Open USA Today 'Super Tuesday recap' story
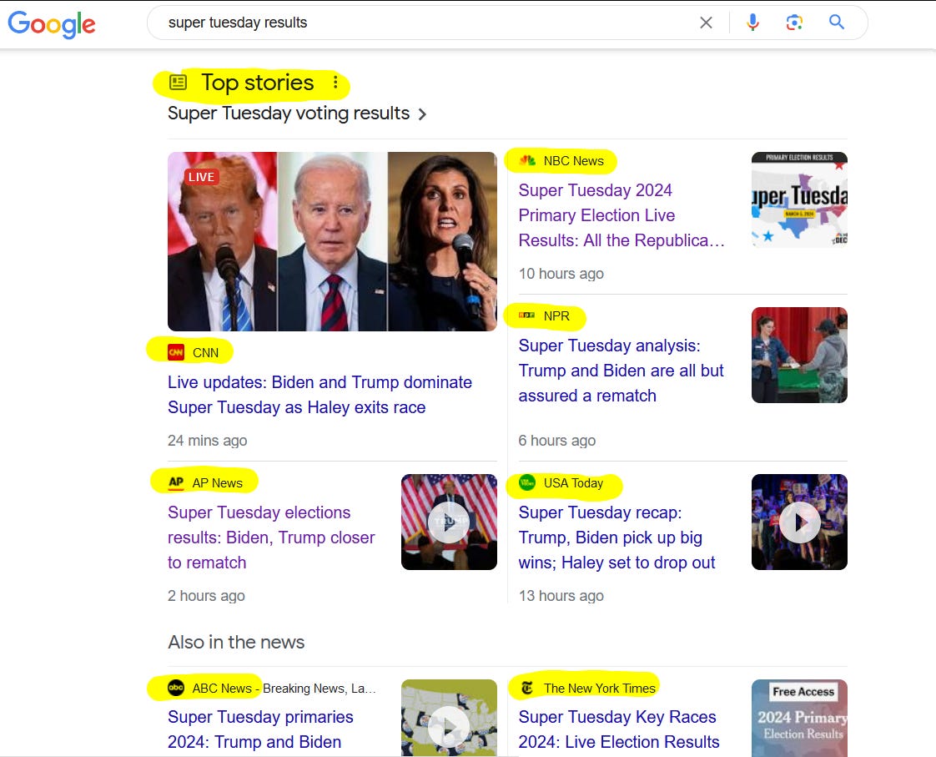936x757 pixels. 616,537
